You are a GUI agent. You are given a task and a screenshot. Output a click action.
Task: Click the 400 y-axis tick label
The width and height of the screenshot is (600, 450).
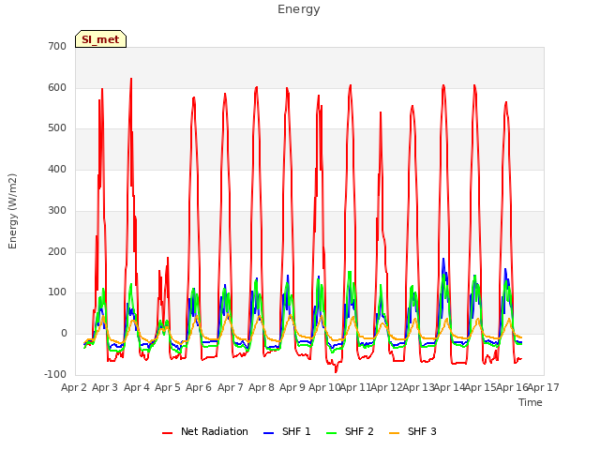57,169
